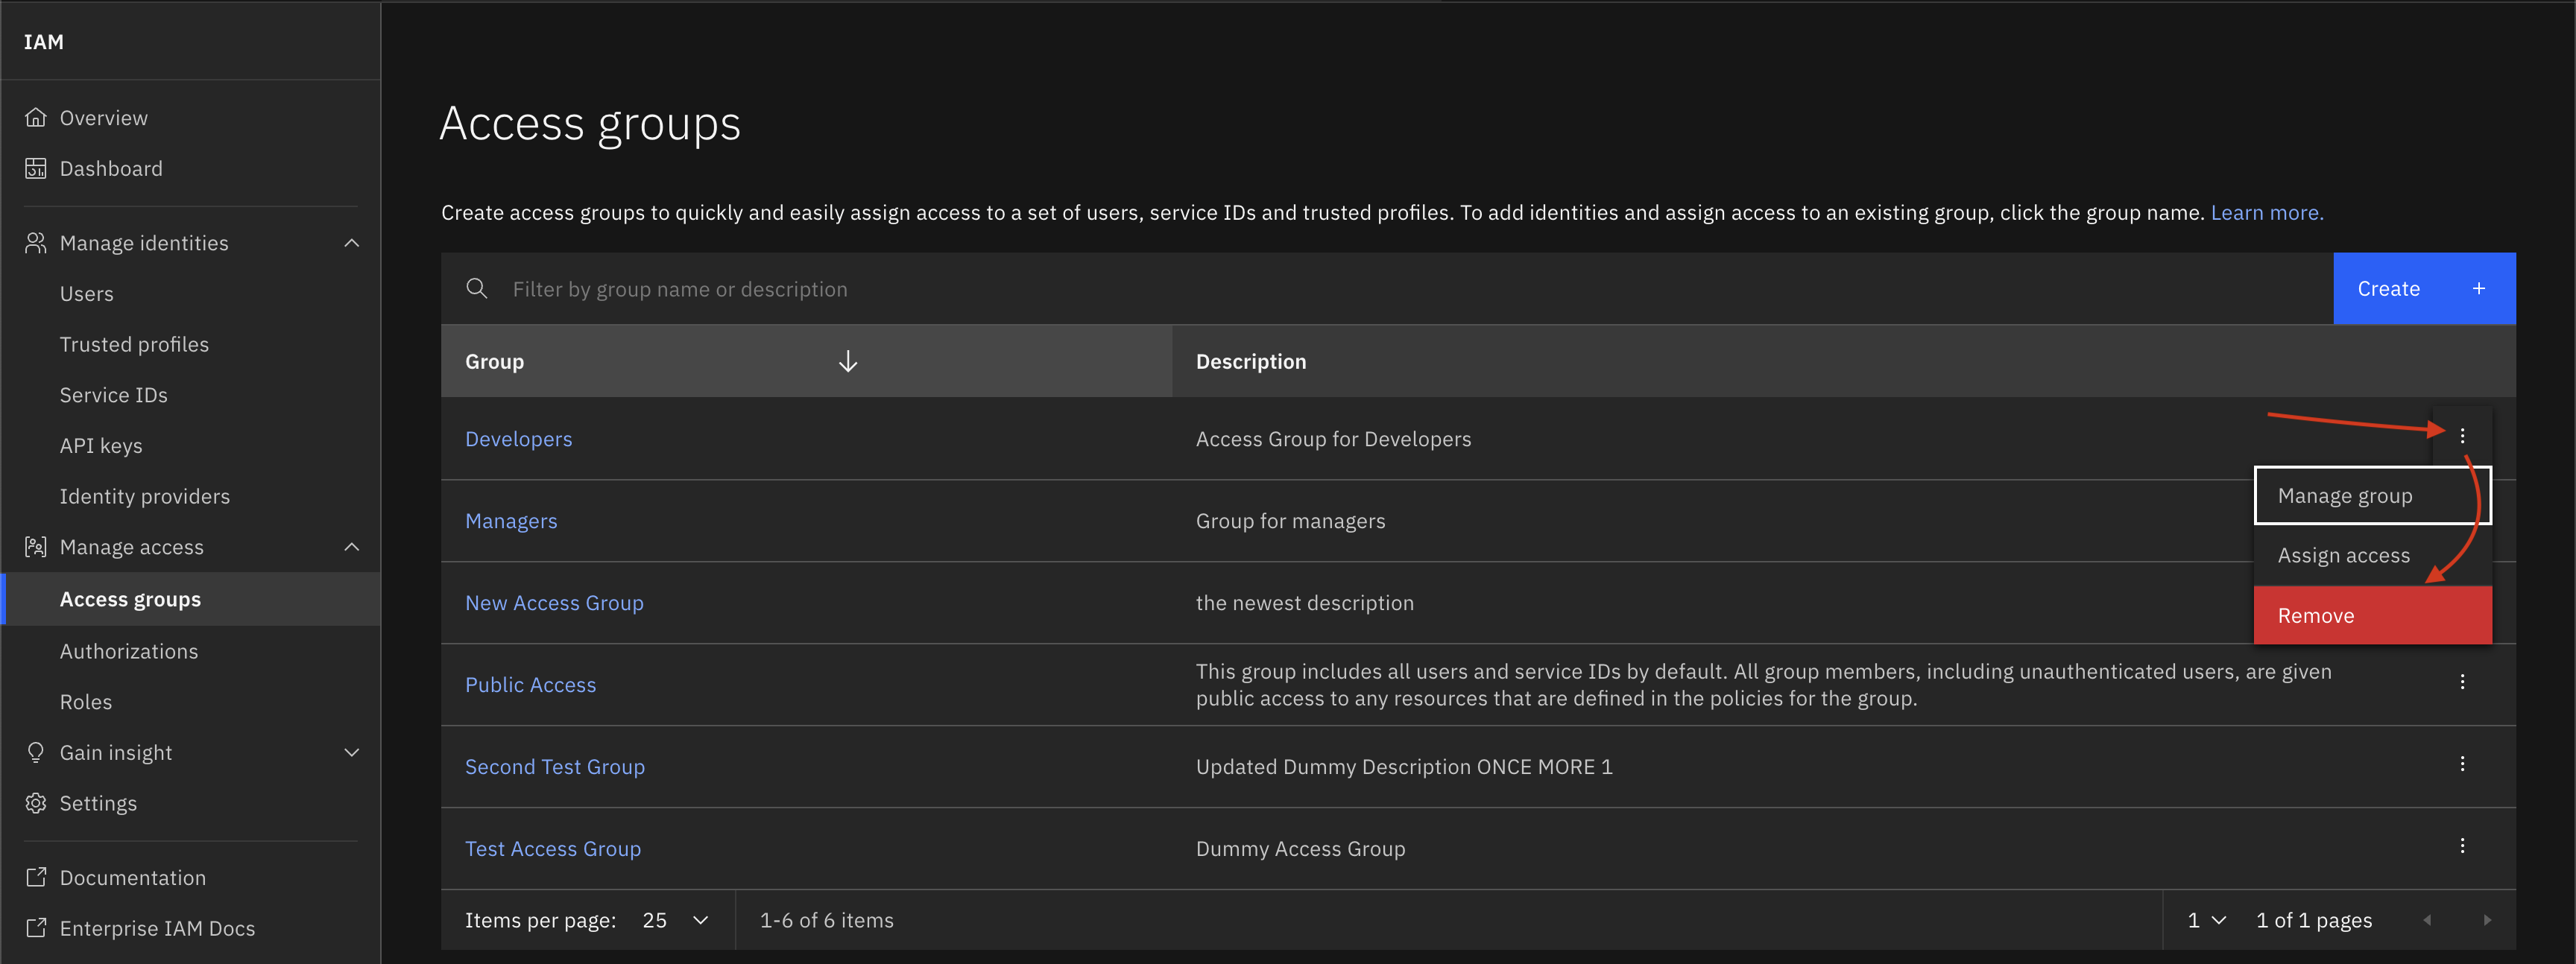
Task: Go to next page arrow
Action: [2487, 920]
